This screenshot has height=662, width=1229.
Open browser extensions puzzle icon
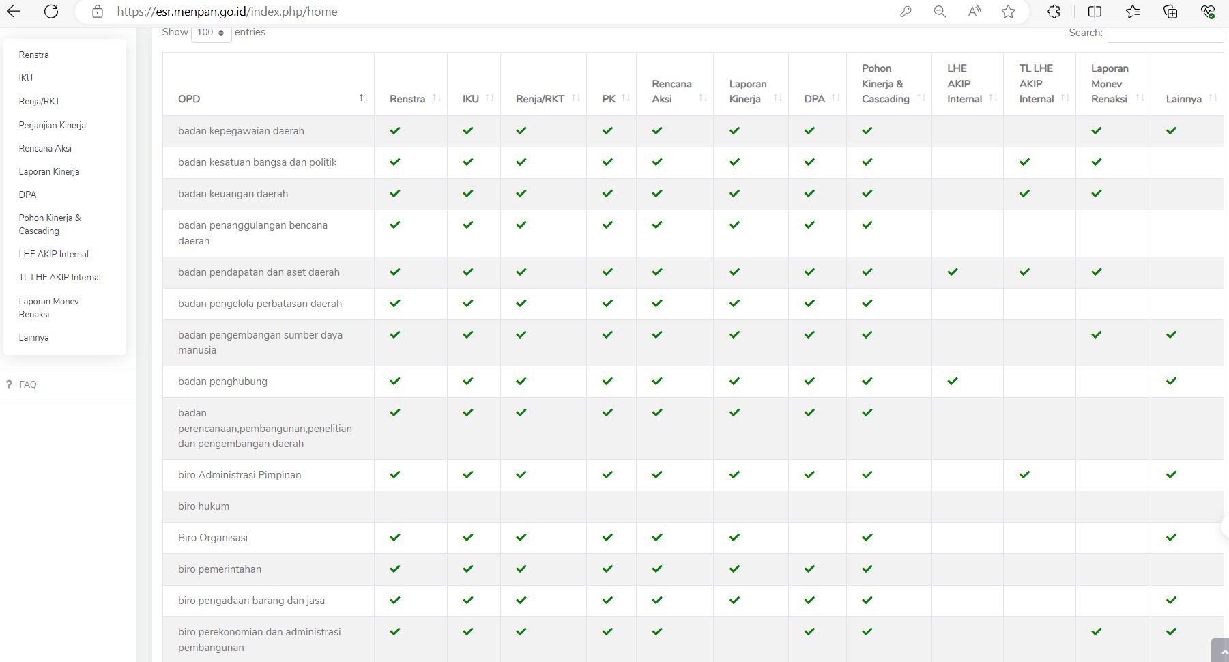[1054, 12]
